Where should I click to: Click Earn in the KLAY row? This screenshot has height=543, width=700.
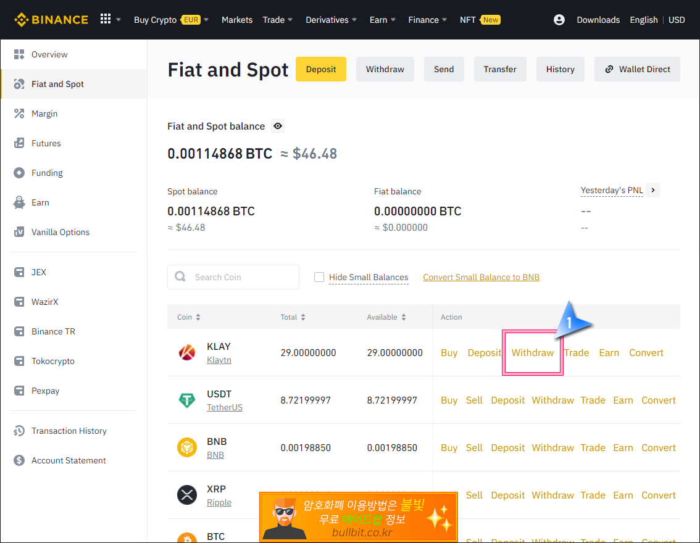click(x=609, y=352)
